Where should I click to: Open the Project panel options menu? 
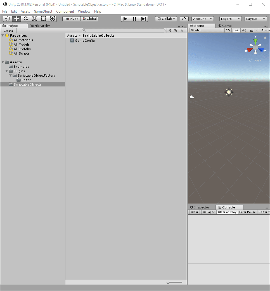(184, 26)
